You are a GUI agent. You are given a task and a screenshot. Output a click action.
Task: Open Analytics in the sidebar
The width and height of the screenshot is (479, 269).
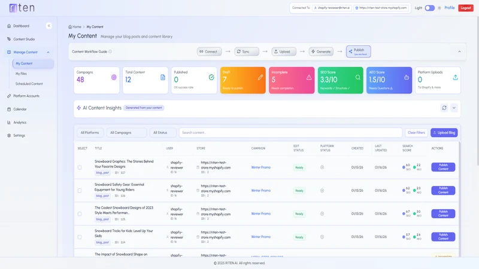click(20, 123)
